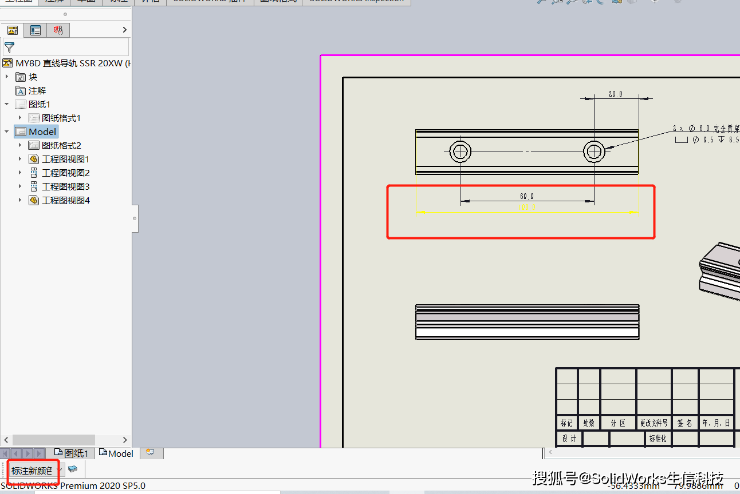The height and width of the screenshot is (494, 740).
Task: Expand the 工程图视图1 tree node
Action: pos(19,158)
